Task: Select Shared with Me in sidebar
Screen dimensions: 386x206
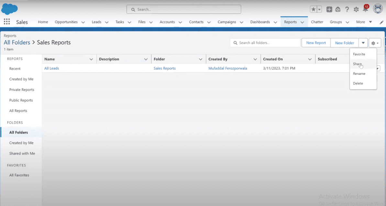Action: (x=22, y=153)
